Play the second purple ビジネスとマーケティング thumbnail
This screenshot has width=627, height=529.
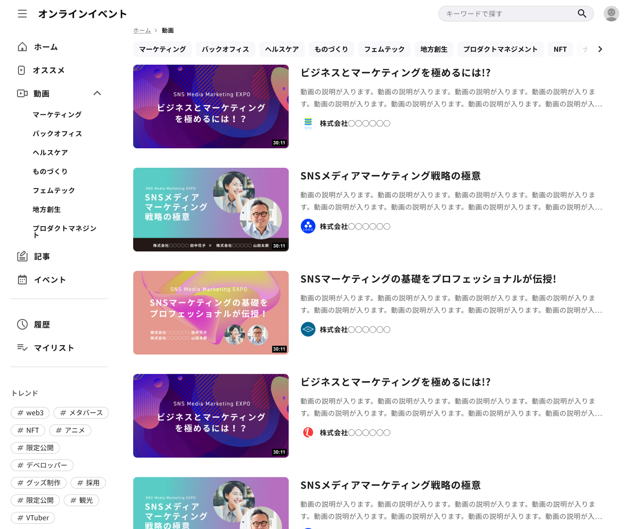point(211,416)
